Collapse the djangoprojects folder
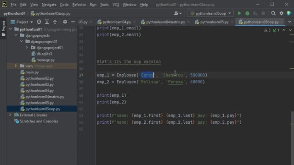 coord(16,35)
